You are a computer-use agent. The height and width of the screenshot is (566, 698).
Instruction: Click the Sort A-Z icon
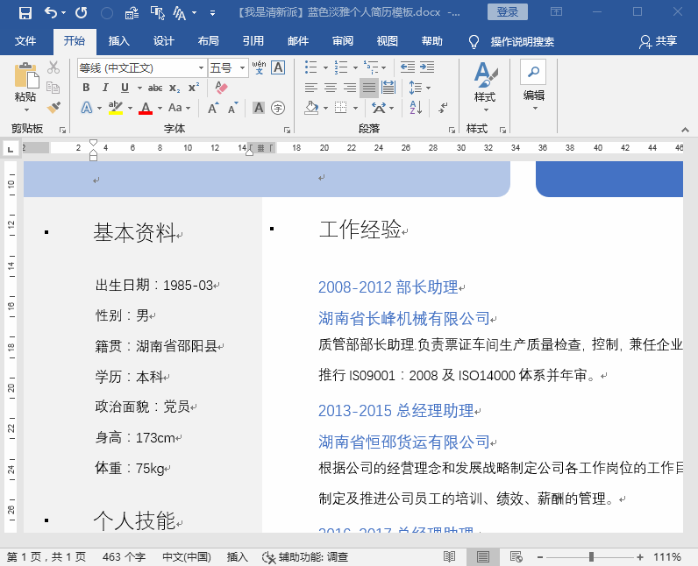[x=416, y=108]
